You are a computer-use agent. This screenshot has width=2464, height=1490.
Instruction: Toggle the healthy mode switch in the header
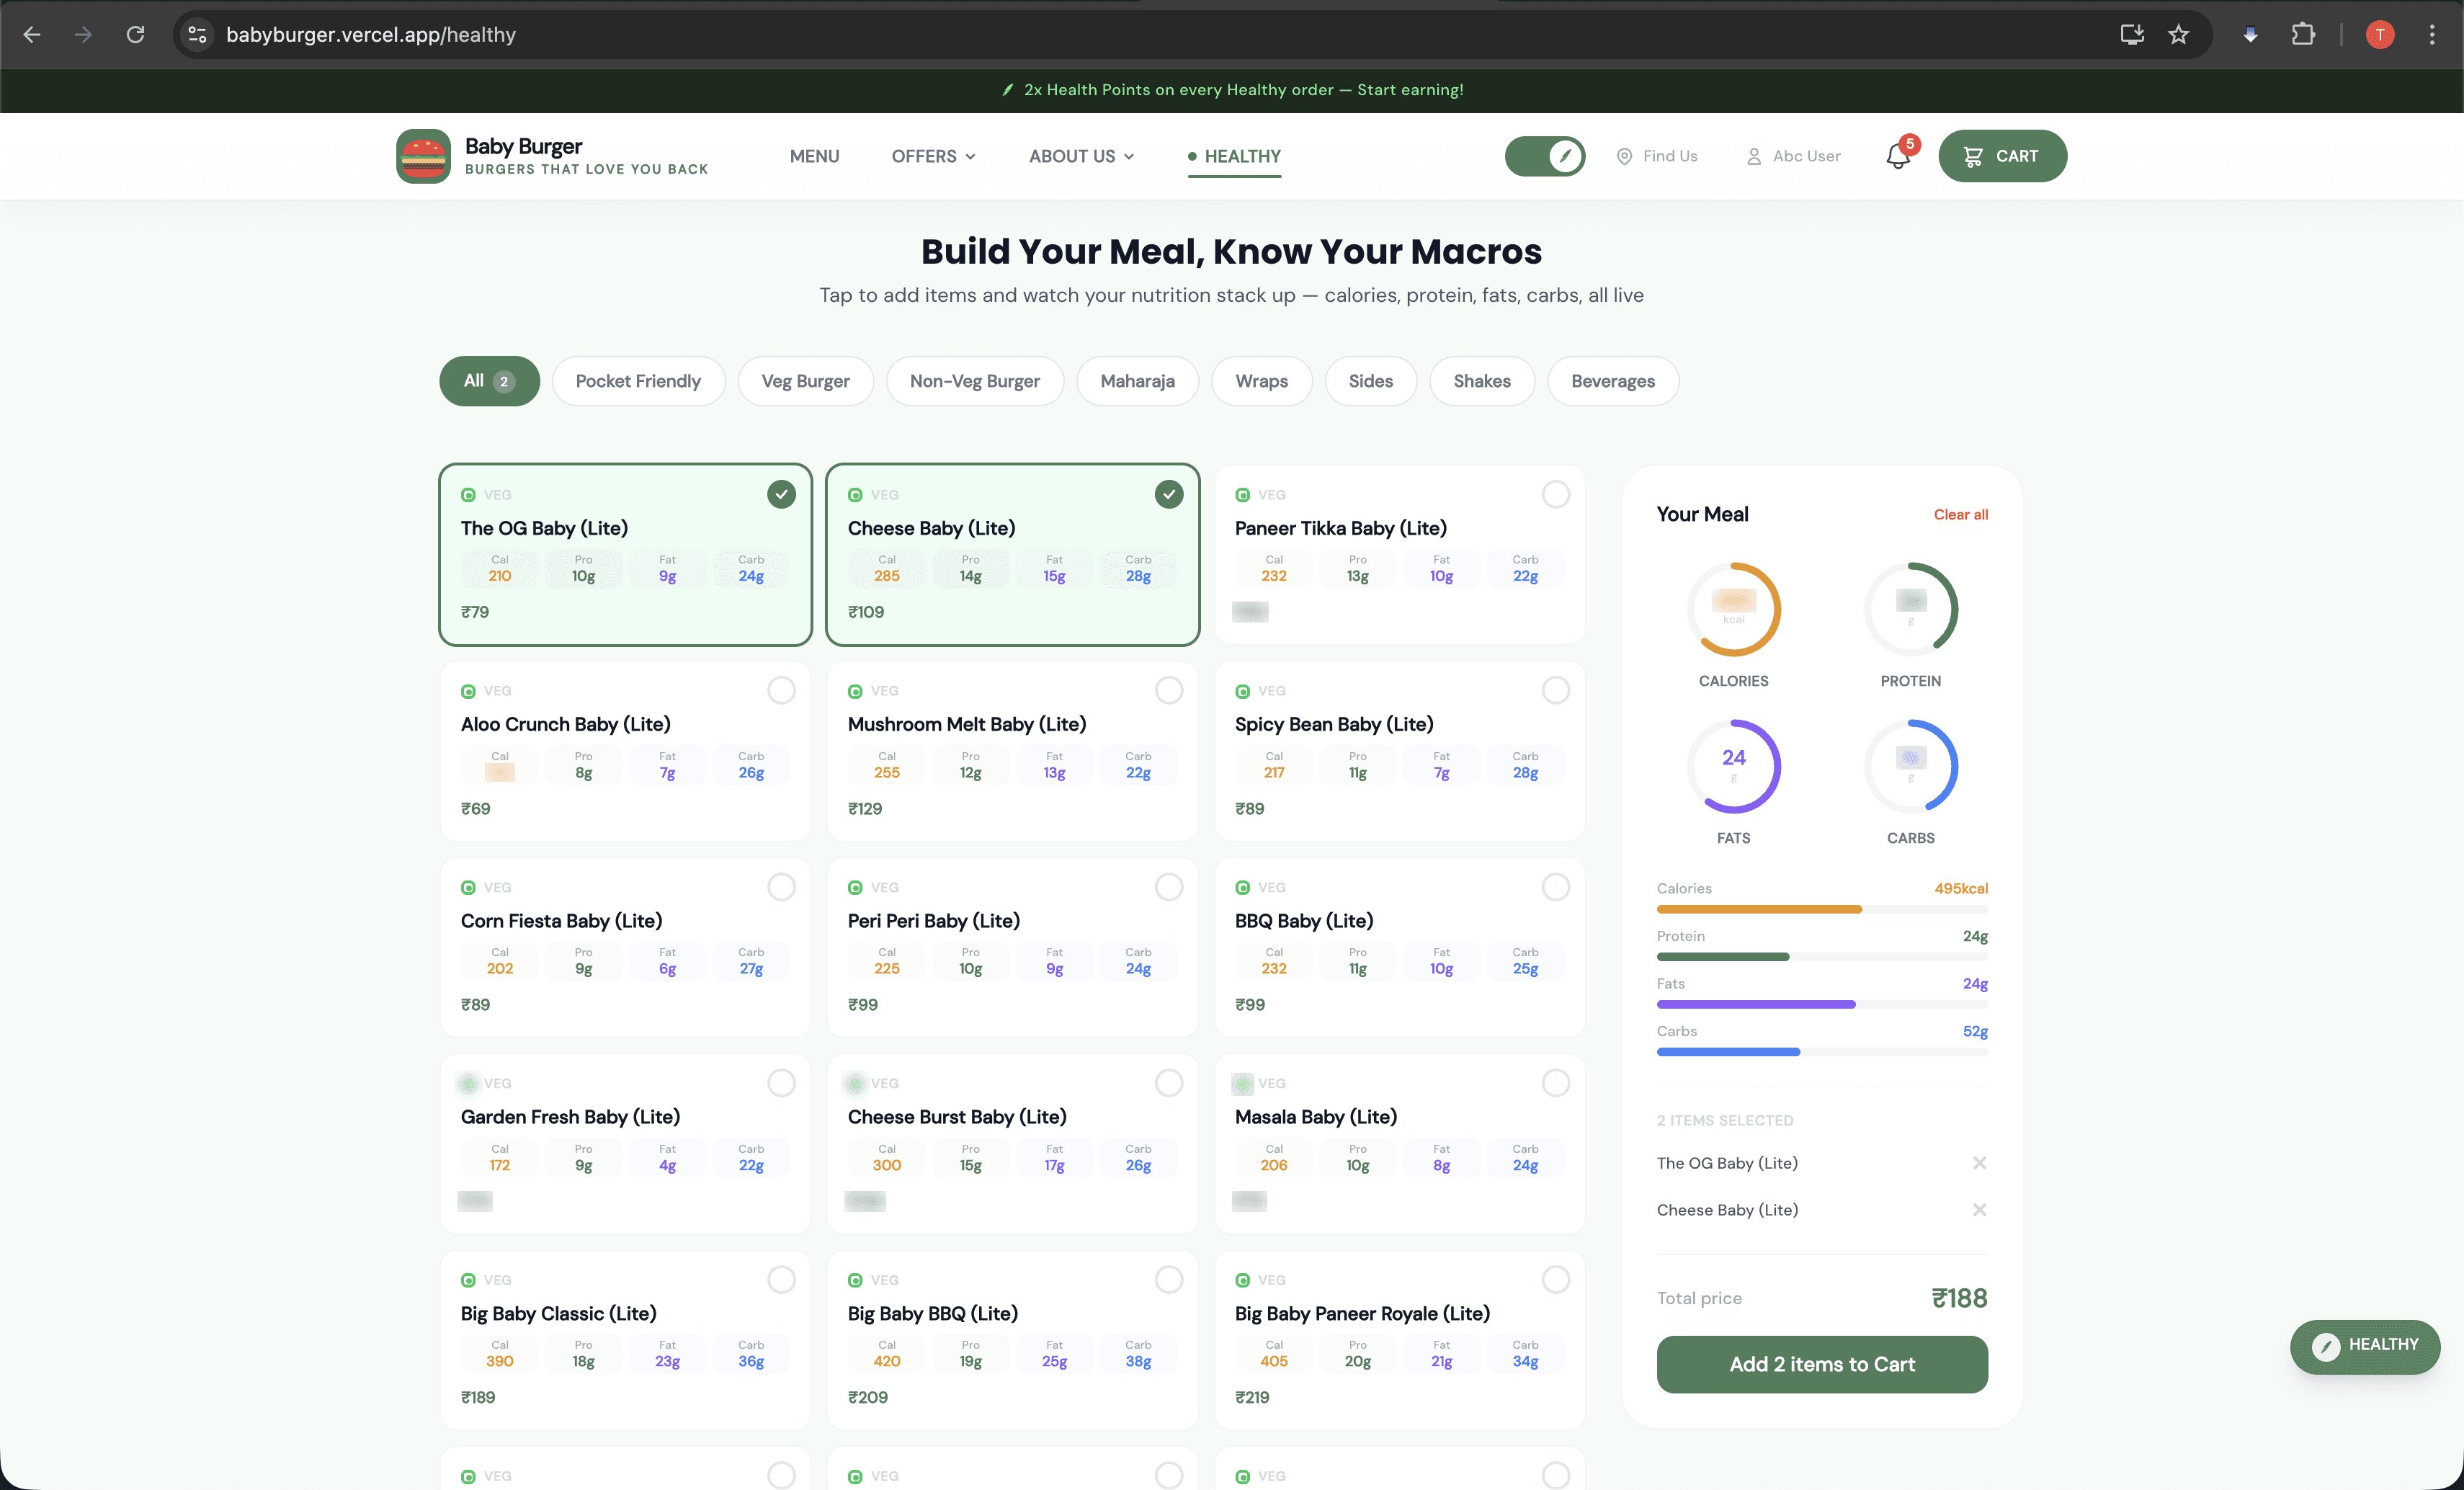(x=1544, y=156)
